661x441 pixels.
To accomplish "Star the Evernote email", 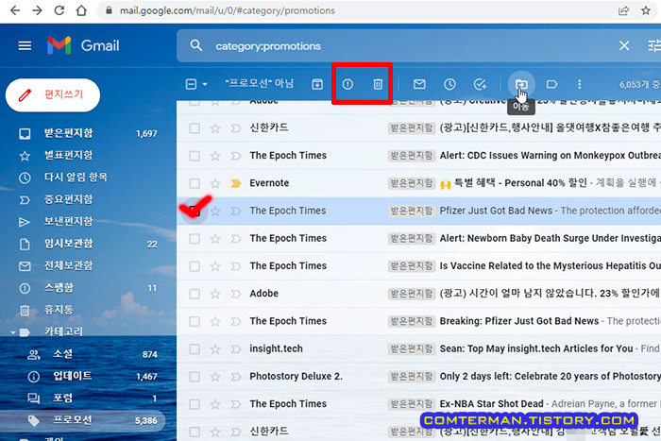I will pyautogui.click(x=215, y=183).
